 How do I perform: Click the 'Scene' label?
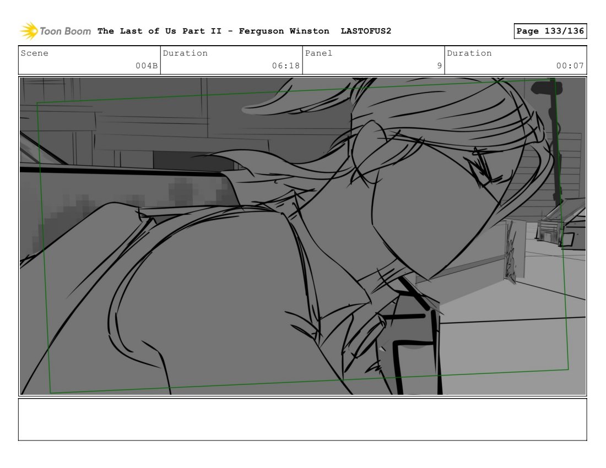pos(34,53)
